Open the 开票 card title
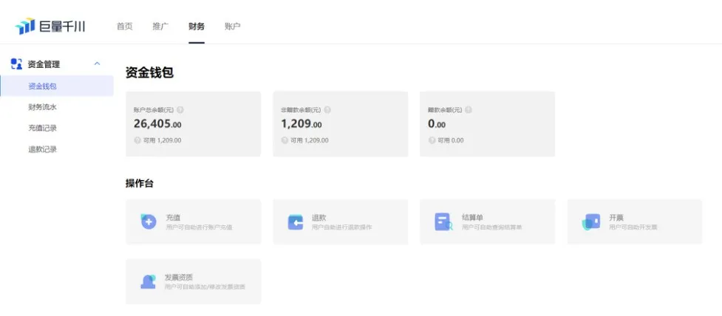This screenshot has height=316, width=722. 616,218
